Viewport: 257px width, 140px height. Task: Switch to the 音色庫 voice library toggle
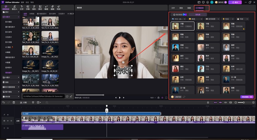(198, 15)
